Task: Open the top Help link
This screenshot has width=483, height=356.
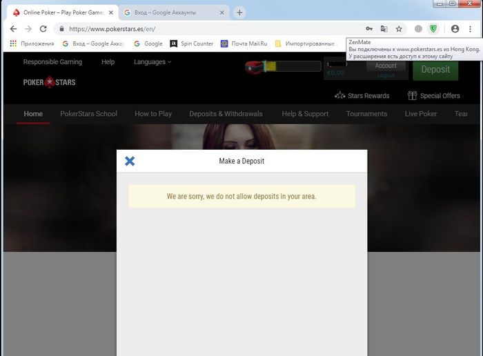Action: [x=108, y=62]
